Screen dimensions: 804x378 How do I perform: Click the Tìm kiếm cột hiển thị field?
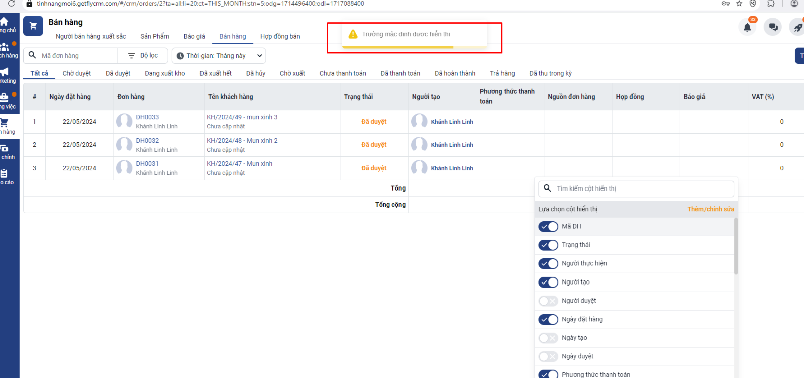click(641, 189)
